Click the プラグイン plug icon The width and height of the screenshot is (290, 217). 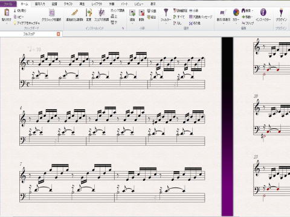[x=281, y=13]
